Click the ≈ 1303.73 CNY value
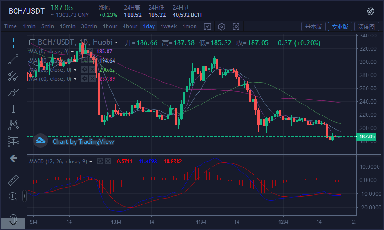Viewport: 384px width, 230px height. click(x=70, y=15)
